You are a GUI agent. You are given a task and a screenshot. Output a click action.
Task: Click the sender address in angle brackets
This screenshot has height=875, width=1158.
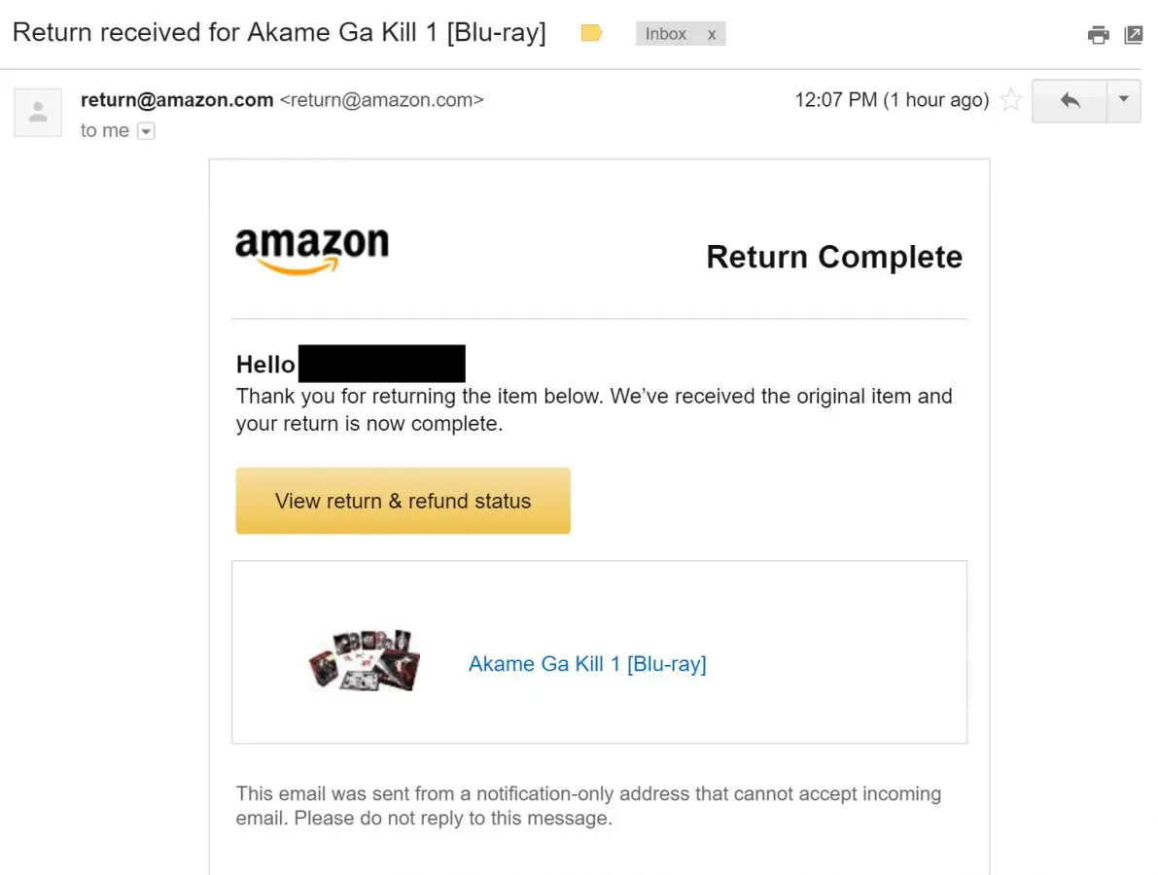tap(381, 100)
